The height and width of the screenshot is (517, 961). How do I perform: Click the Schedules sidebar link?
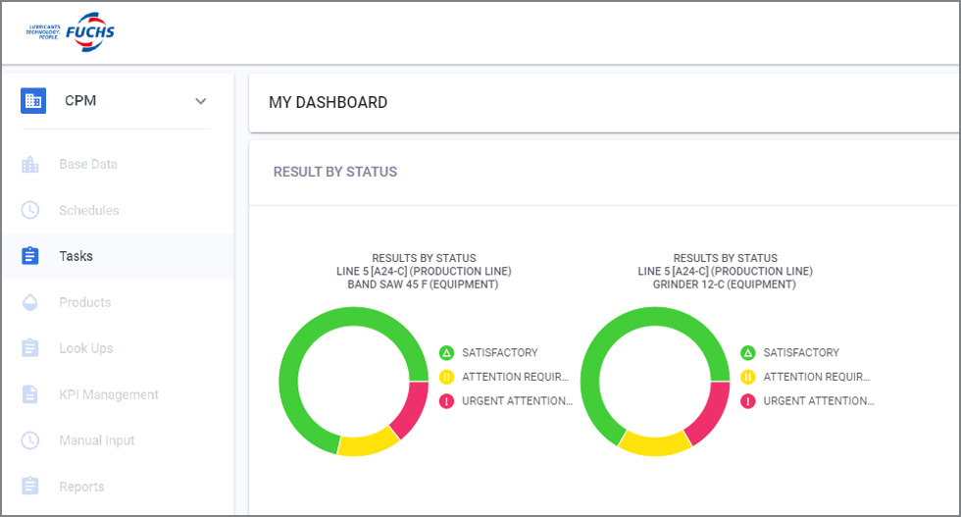click(x=89, y=210)
